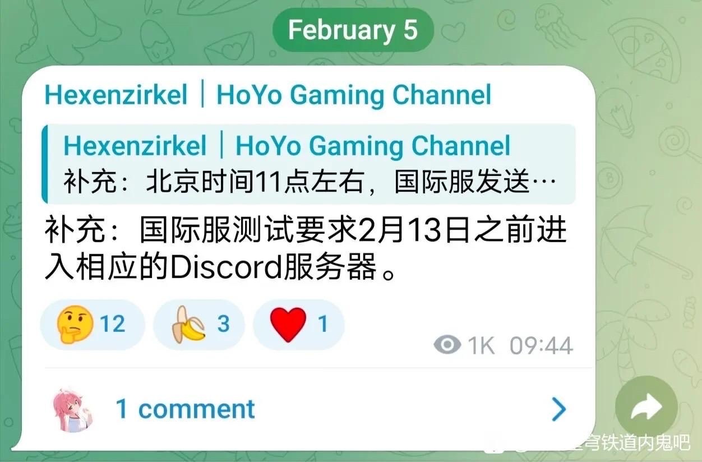This screenshot has height=462, width=702.
Task: Tap the teal quote bar on reply
Action: click(x=44, y=164)
